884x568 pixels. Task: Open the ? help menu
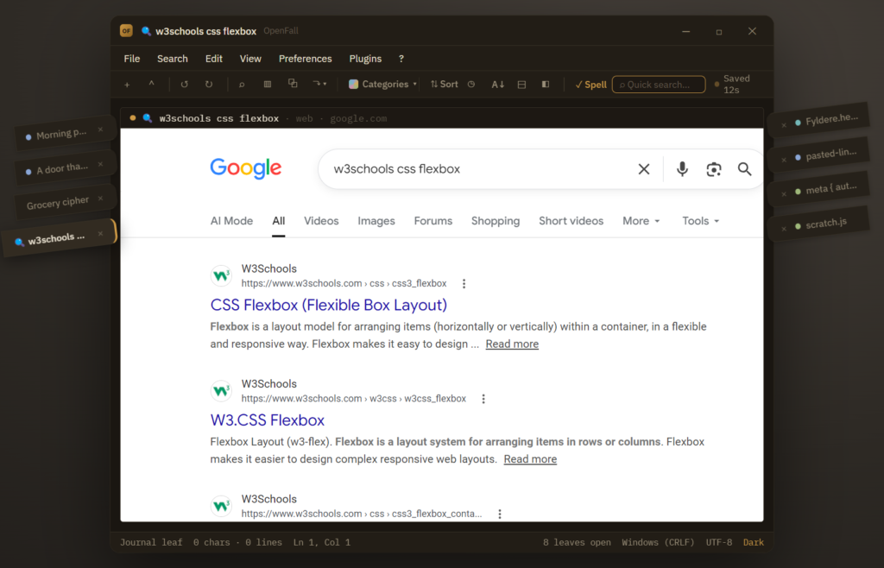tap(401, 59)
